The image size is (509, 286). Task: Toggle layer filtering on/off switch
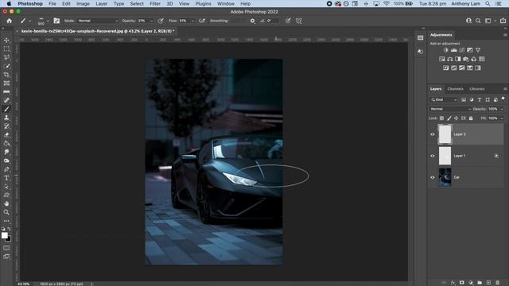click(x=503, y=99)
